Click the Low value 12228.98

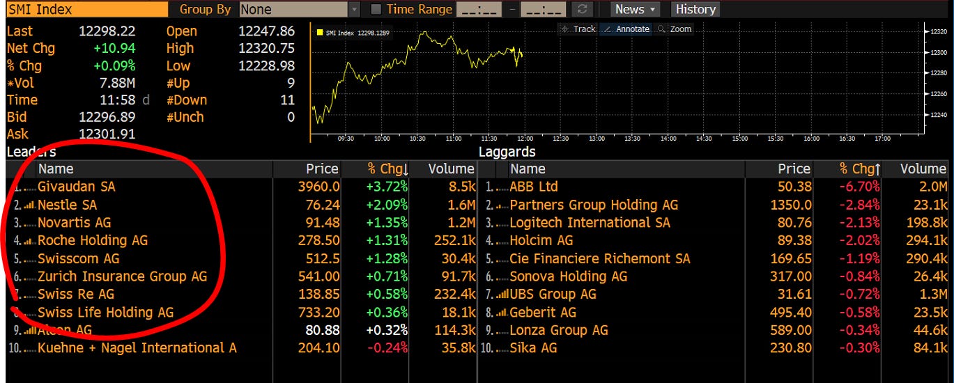[267, 66]
